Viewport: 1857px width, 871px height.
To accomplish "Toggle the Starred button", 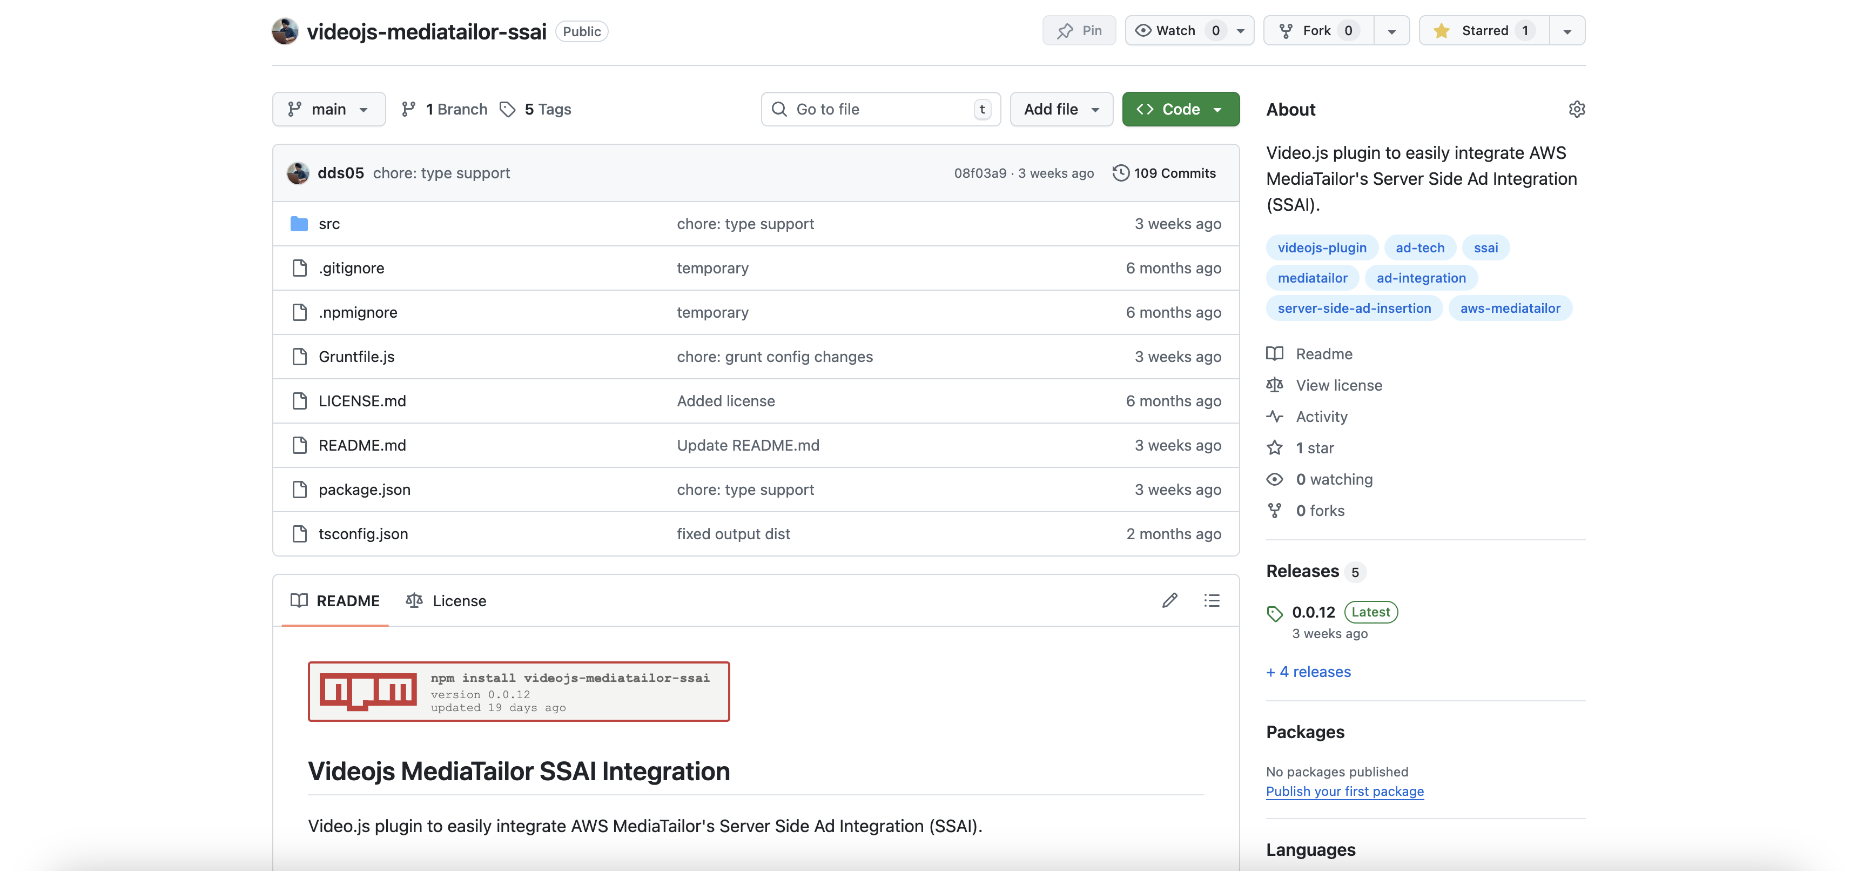I will point(1484,30).
